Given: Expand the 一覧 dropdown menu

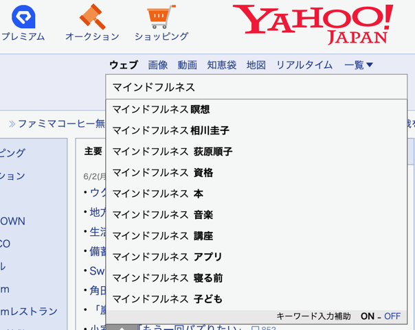Looking at the screenshot, I should point(358,65).
